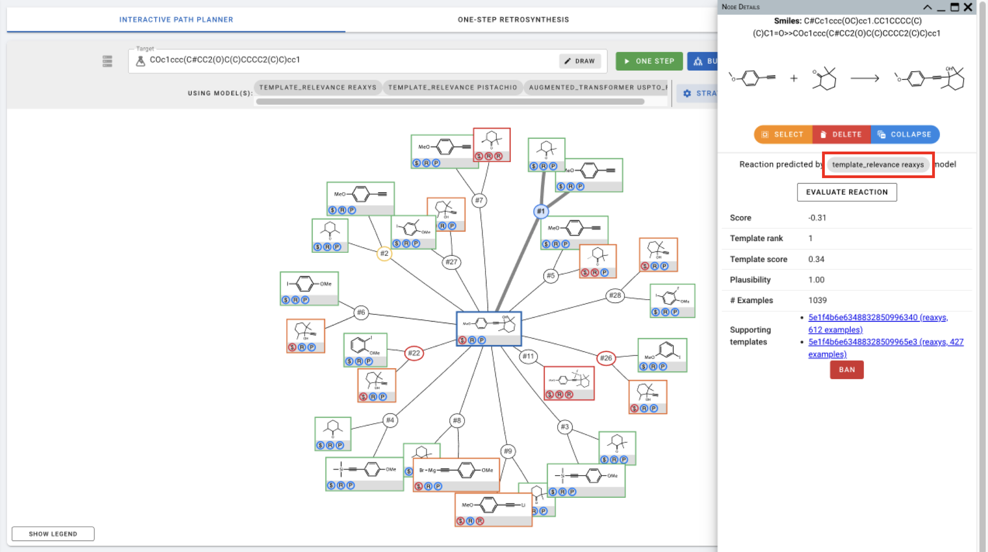This screenshot has width=988, height=552.
Task: Click the central target molecule node
Action: point(489,329)
